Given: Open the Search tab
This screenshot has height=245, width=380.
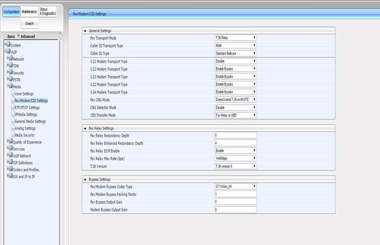Looking at the screenshot, I should 29,23.
